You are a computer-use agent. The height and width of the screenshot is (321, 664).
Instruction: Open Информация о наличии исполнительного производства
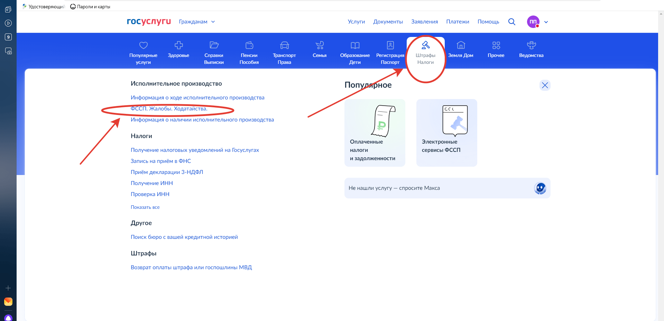click(202, 120)
